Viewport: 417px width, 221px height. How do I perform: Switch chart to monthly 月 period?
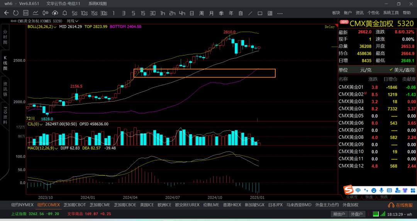(211, 13)
